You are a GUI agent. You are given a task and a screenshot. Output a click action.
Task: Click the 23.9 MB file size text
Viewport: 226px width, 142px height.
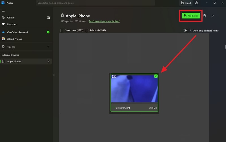[153, 108]
